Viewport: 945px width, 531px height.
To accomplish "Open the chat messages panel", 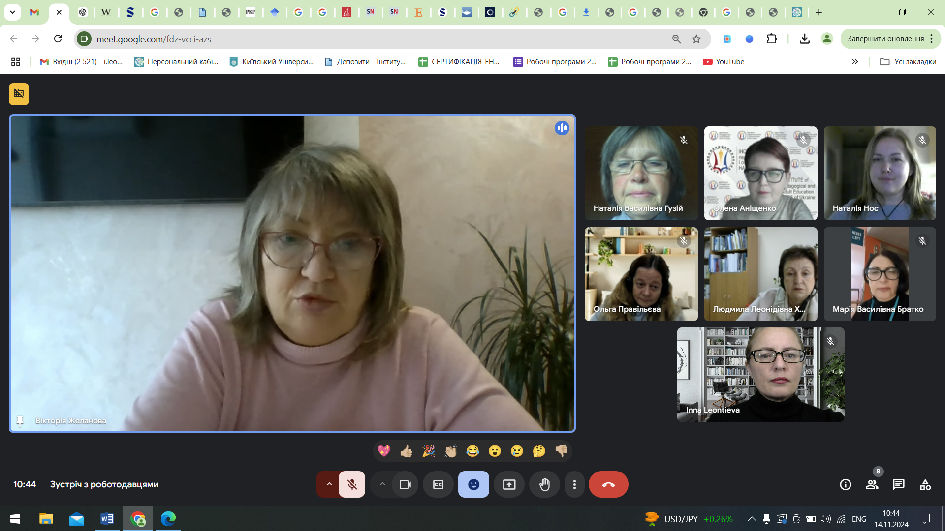I will [x=899, y=485].
